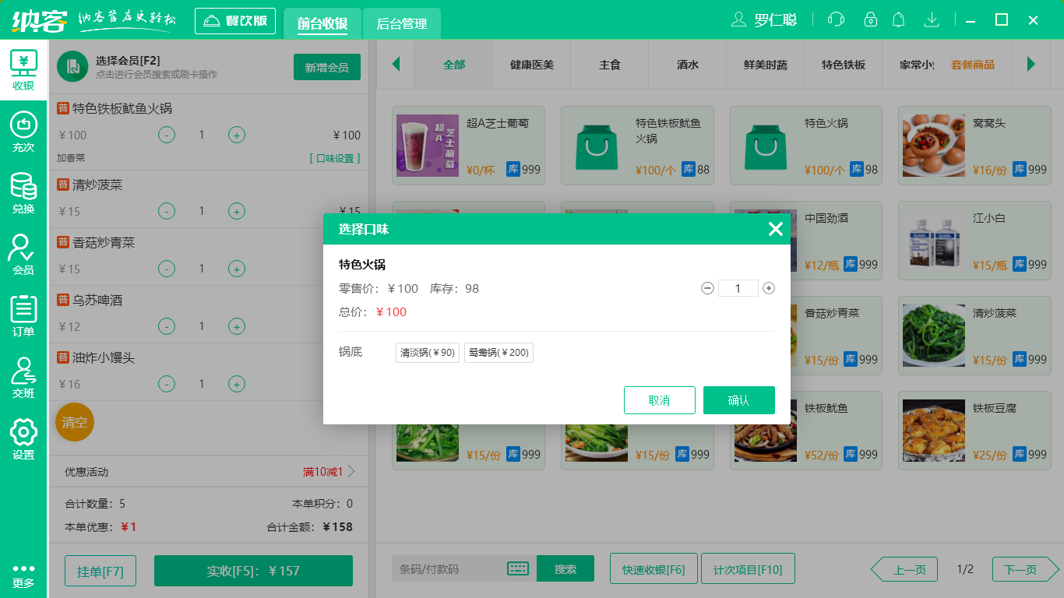Increase quantity with plus stepper in dialog
This screenshot has width=1064, height=598.
pos(768,288)
